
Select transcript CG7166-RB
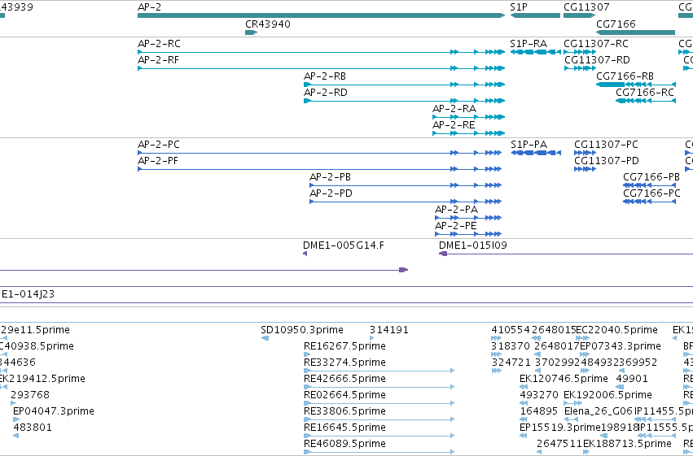[625, 76]
